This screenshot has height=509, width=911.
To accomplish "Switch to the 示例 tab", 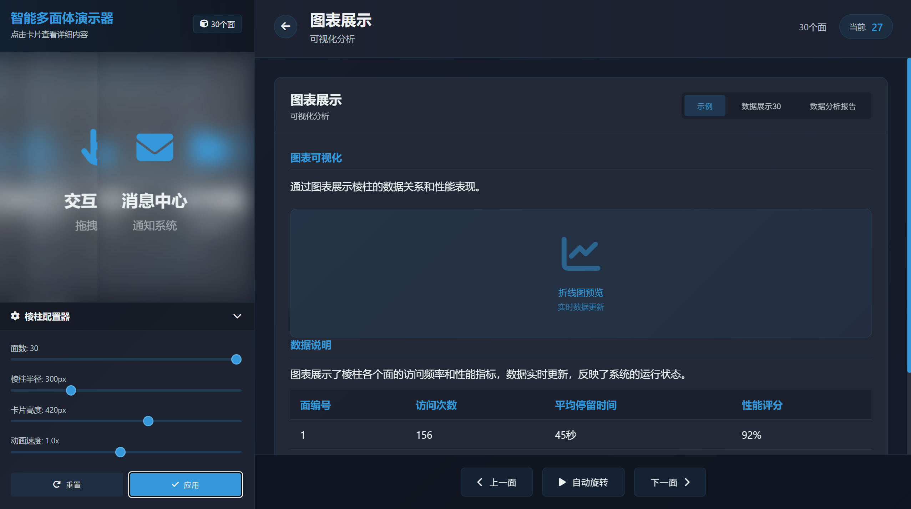I will pos(704,106).
